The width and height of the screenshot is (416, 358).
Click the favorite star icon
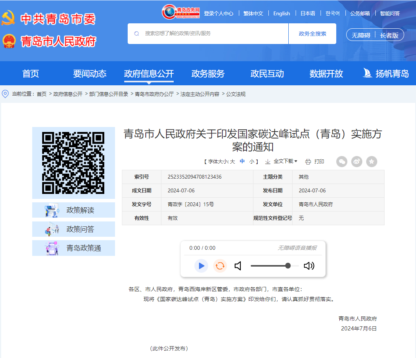tap(371, 161)
